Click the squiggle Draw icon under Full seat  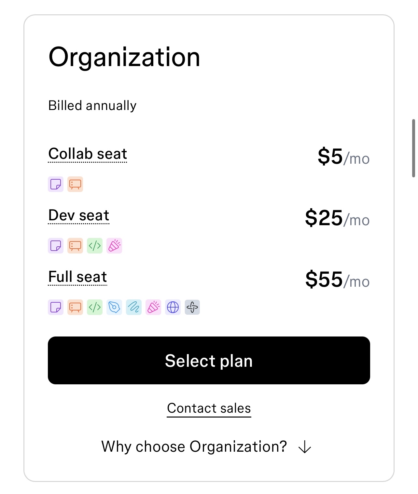(134, 307)
